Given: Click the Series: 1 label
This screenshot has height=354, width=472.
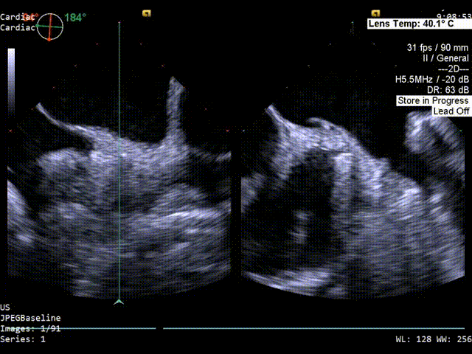Looking at the screenshot, I should (23, 339).
